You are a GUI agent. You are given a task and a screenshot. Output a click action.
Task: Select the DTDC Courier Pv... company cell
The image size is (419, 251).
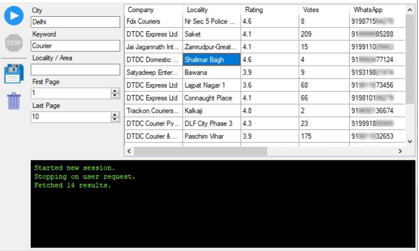[x=153, y=123]
